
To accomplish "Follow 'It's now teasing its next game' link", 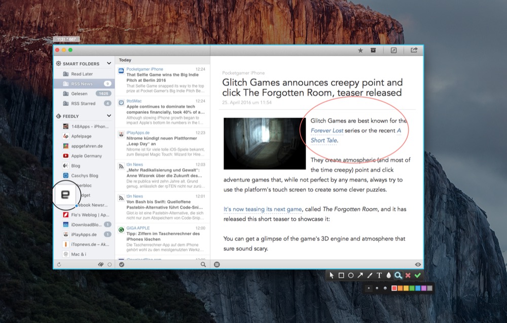I will point(263,209).
